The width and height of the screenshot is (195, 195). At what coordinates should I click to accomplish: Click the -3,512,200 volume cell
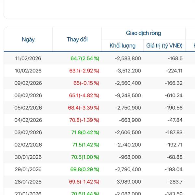128,71
